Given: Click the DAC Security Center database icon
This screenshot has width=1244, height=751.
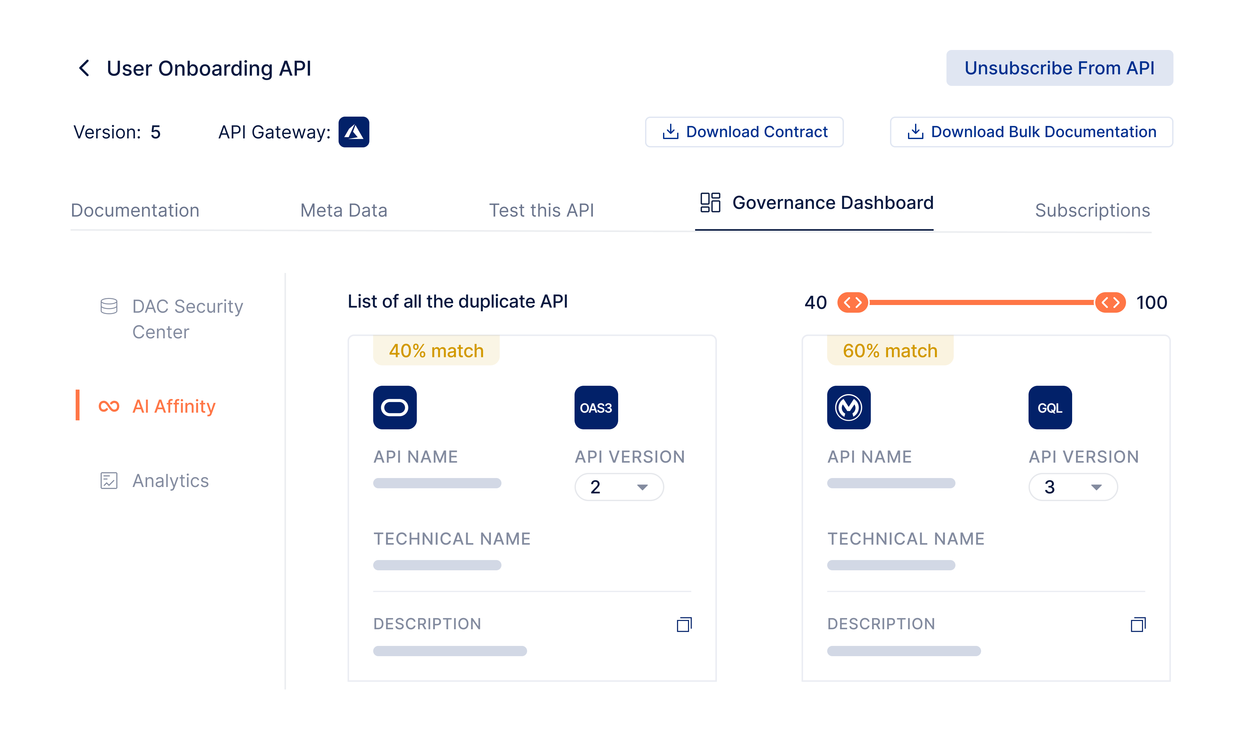Looking at the screenshot, I should (x=109, y=306).
